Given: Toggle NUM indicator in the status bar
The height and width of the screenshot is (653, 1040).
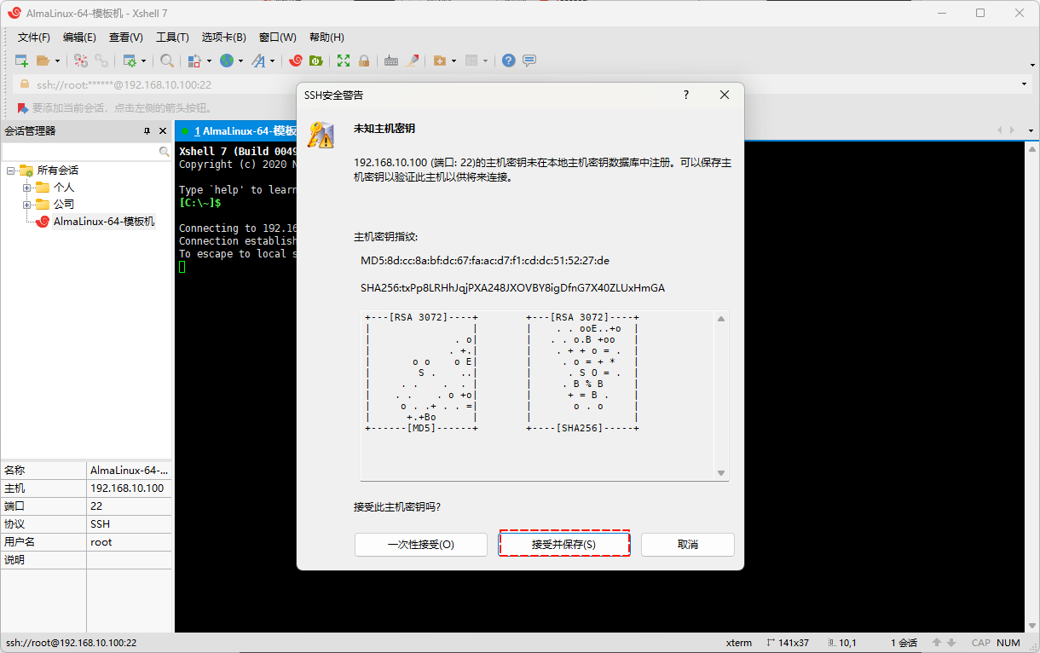Looking at the screenshot, I should pos(1008,643).
